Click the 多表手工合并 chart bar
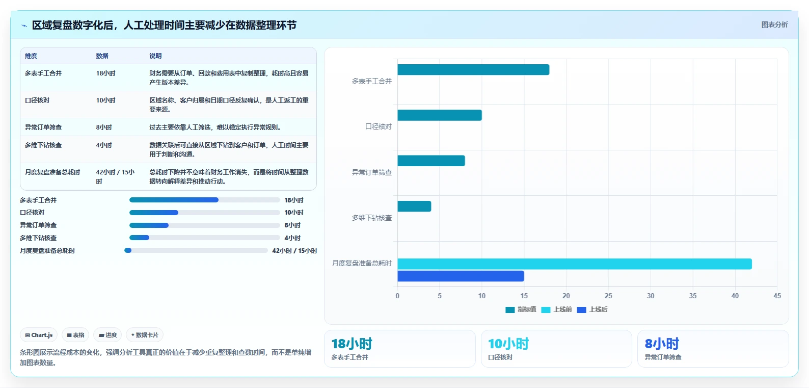Viewport: 809px width, 388px height. click(473, 70)
